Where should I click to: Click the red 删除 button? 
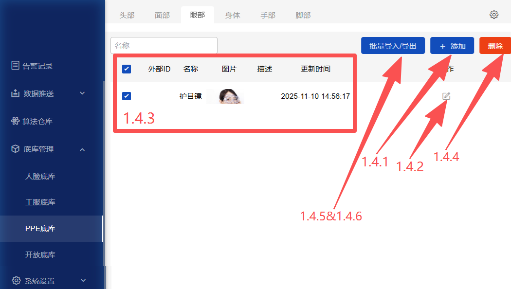pos(495,46)
